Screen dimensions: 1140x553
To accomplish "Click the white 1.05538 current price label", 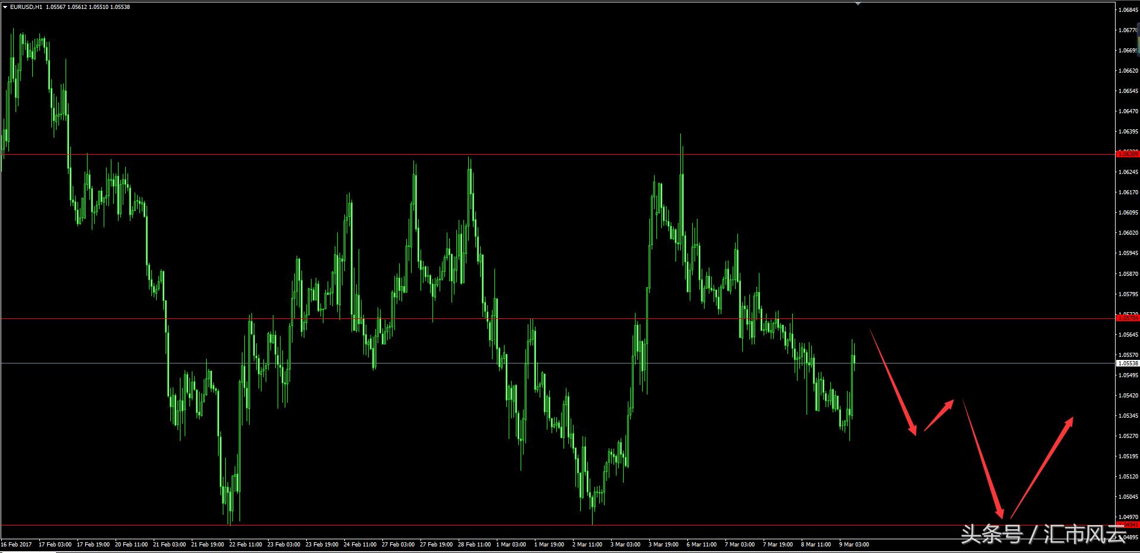I will pos(1128,363).
